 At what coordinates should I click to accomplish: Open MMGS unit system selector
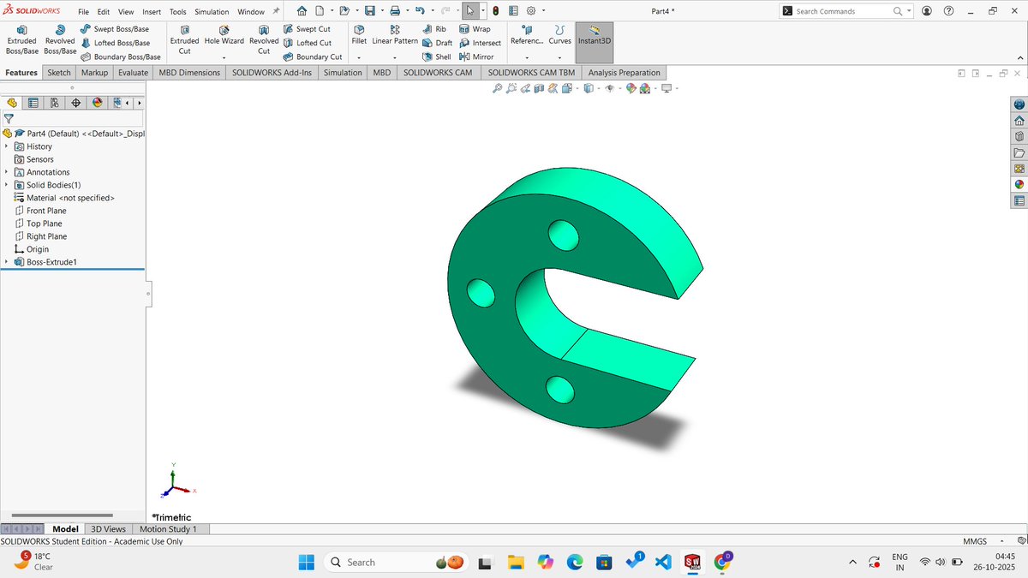[x=975, y=541]
